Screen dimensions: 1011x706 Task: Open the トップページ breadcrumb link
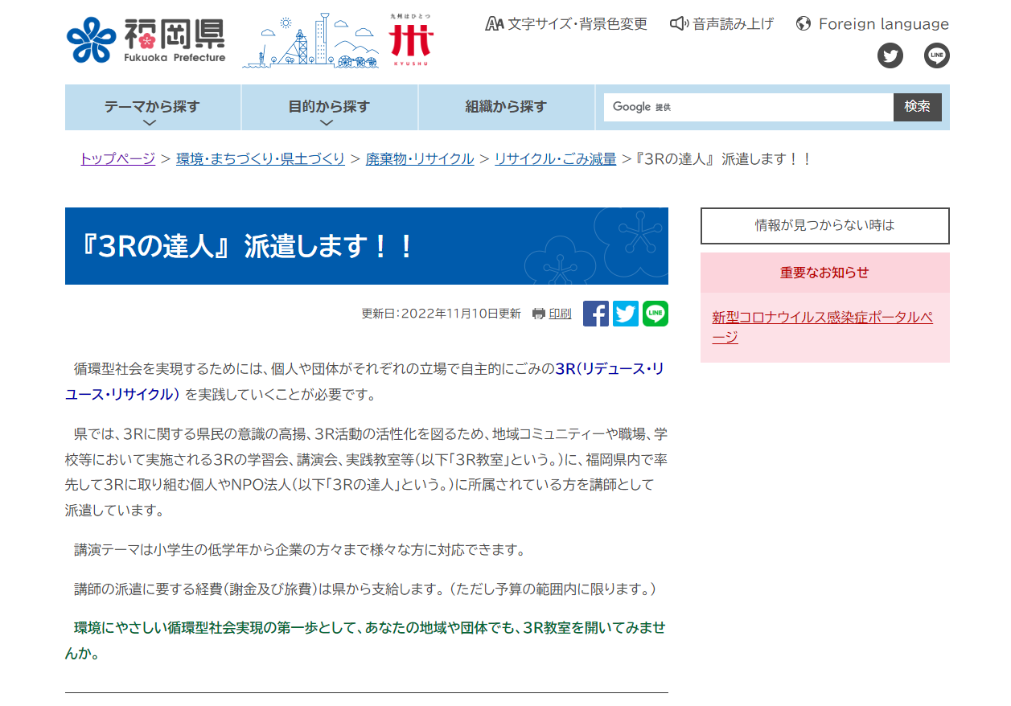click(x=117, y=159)
